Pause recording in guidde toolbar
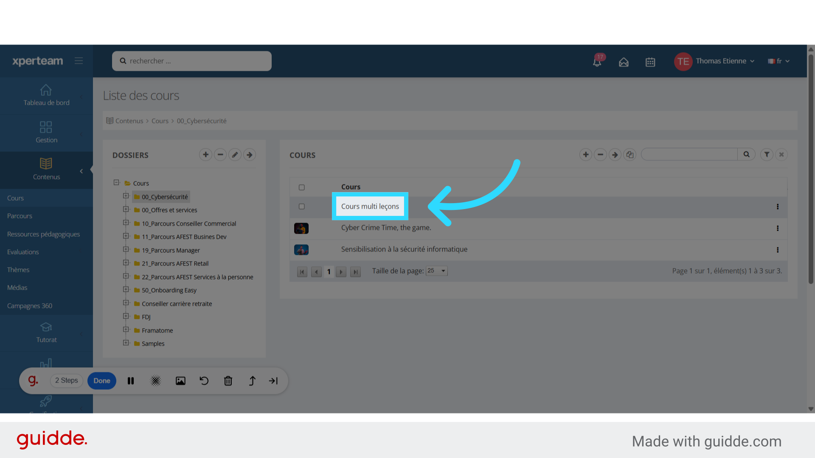This screenshot has height=458, width=815. coord(131,381)
